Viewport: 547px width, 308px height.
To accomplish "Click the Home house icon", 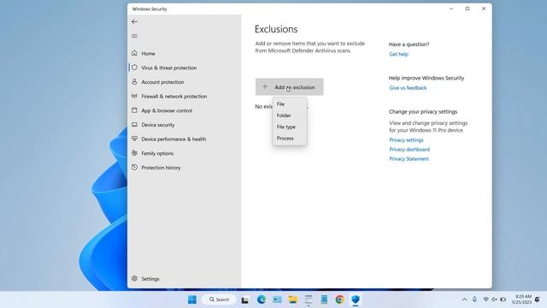I will [x=134, y=53].
